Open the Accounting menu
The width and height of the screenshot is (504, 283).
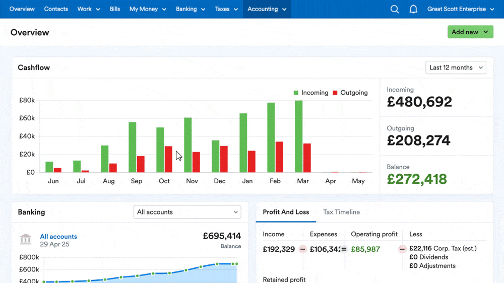point(267,9)
